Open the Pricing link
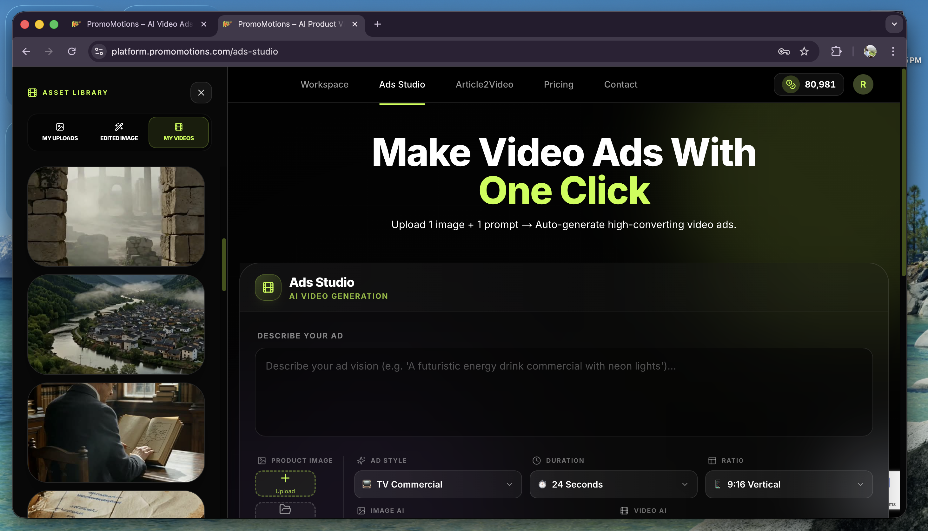 click(x=559, y=85)
